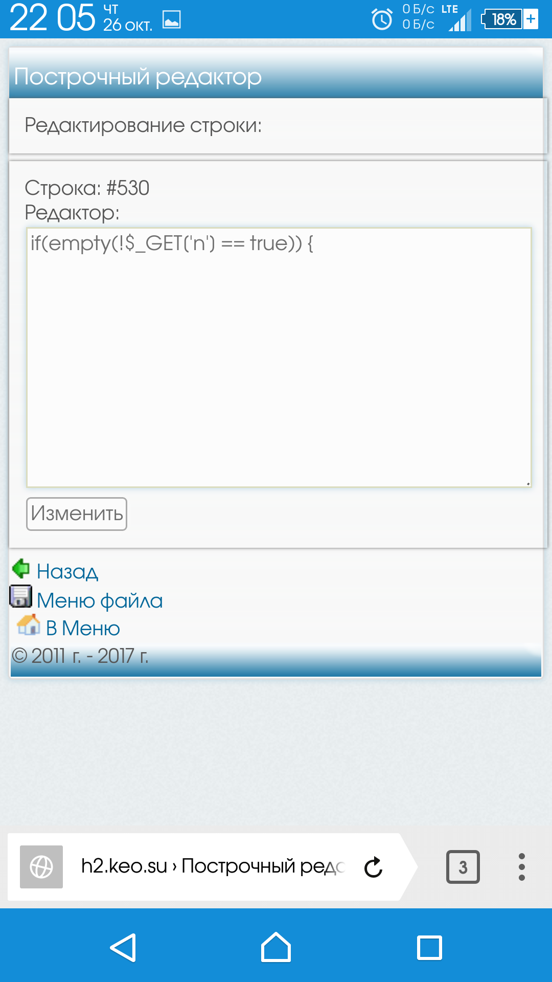Screen dimensions: 552x982
Task: Open the Назад link
Action: [67, 571]
